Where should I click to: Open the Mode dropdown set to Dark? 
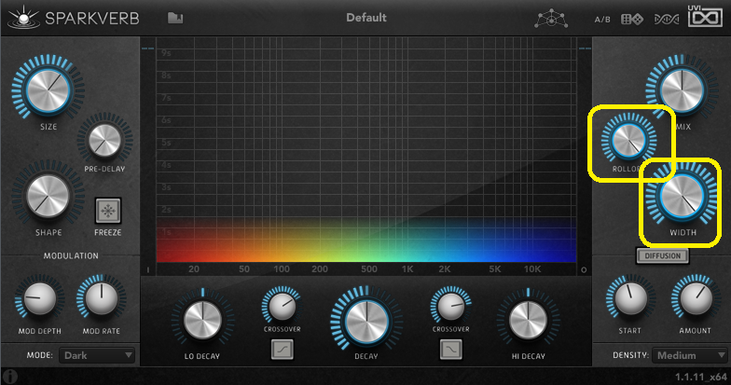[97, 355]
